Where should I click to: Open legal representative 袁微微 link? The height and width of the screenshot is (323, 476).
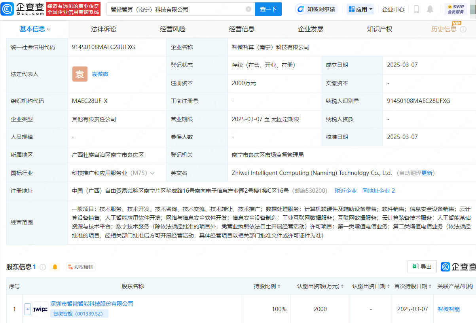(x=100, y=74)
